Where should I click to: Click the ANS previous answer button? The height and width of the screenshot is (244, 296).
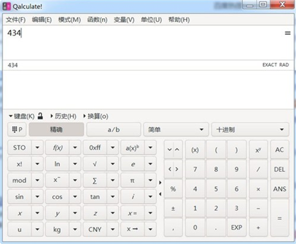click(x=279, y=189)
